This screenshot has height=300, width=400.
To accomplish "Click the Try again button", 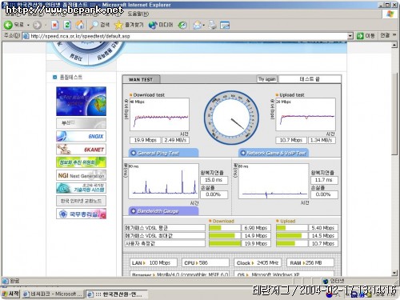I will 267,79.
